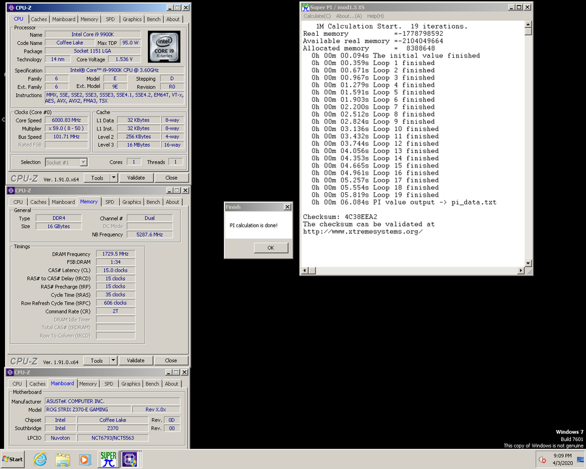
Task: Click Tools button in top CPU-Z window
Action: click(x=97, y=178)
